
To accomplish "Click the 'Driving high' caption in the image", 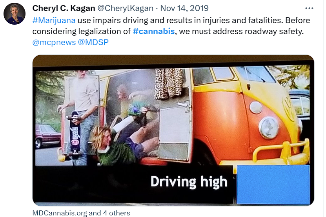I will tap(189, 182).
